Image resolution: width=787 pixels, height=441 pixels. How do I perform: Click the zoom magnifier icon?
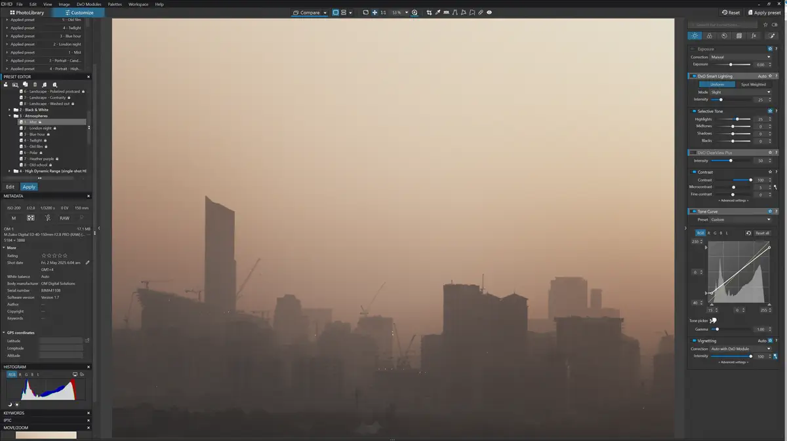click(414, 12)
